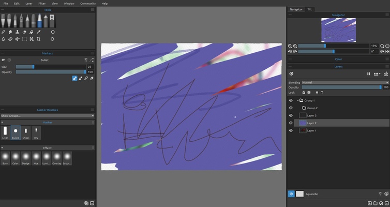Zoom out in the Navigator panel
Screen dimensions: 390x207
(290, 46)
